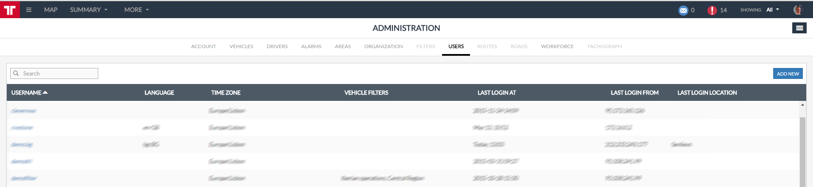The width and height of the screenshot is (813, 187).
Task: Open the hamburger menu in top bar
Action: [x=29, y=10]
